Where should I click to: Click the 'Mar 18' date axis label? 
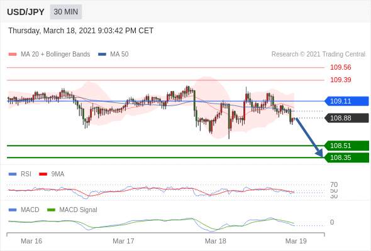click(215, 241)
